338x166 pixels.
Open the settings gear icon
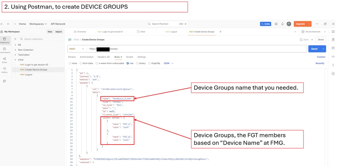point(276,24)
